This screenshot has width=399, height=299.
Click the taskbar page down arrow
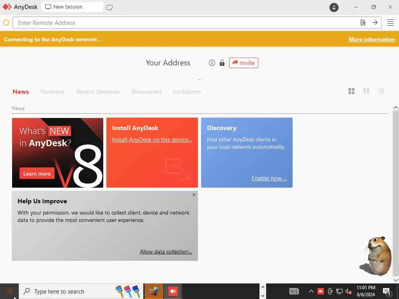coord(263,296)
